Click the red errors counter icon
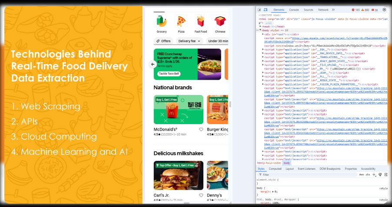Screen dimensions: 392x207 point(354,10)
